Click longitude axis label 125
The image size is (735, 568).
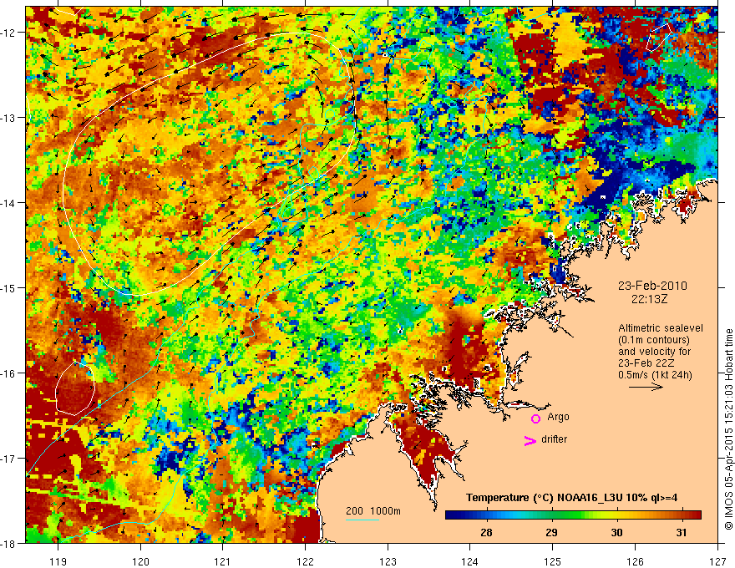(x=553, y=561)
